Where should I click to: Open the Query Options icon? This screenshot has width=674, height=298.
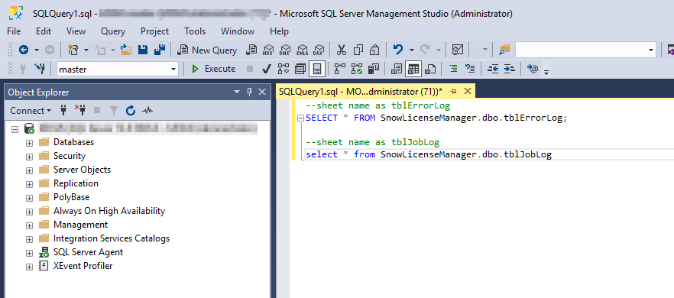pos(300,69)
